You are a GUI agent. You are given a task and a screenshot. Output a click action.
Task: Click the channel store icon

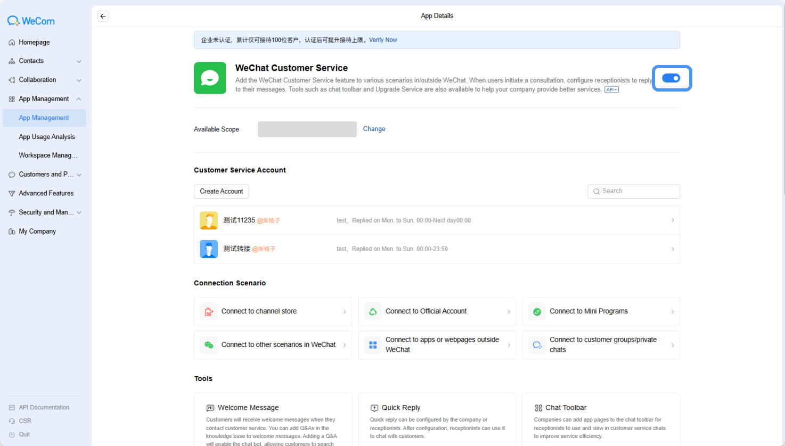[209, 312]
